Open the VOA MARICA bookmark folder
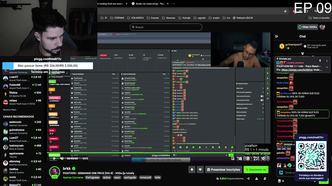The image size is (332, 186). 135,18
